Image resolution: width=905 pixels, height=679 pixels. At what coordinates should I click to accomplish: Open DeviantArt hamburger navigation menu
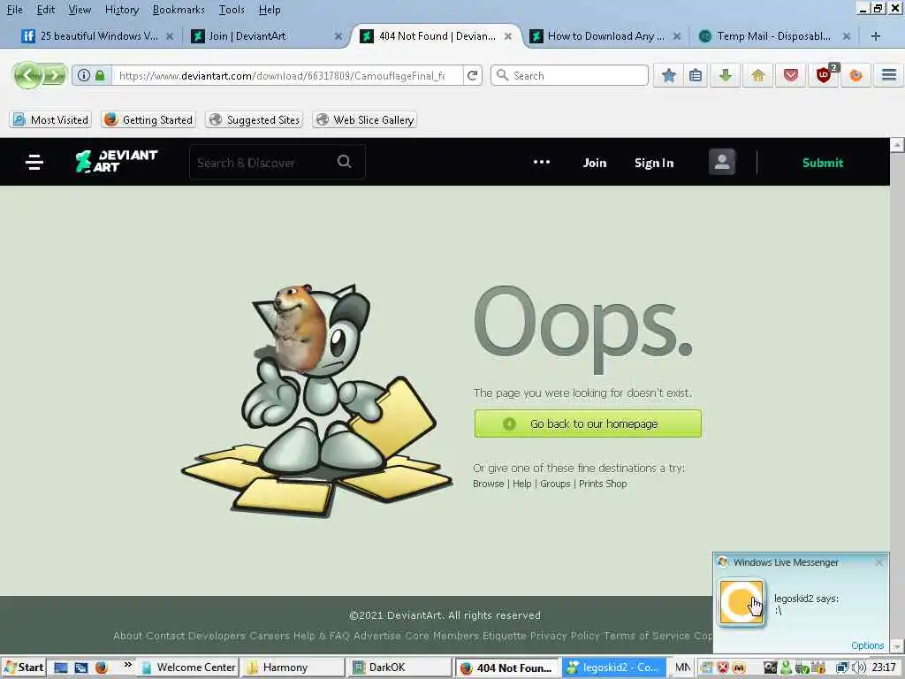pos(34,163)
